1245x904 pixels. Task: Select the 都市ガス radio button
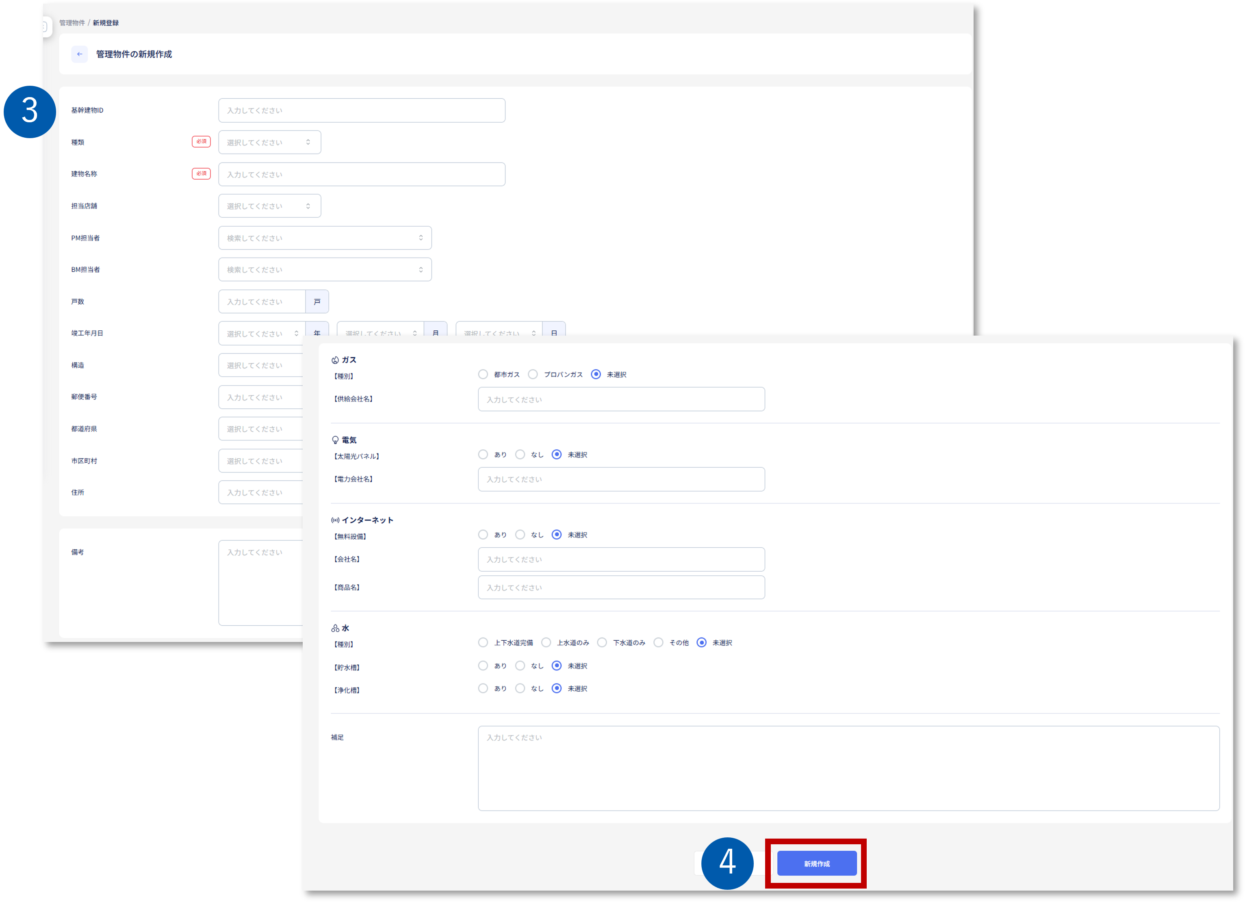click(483, 374)
